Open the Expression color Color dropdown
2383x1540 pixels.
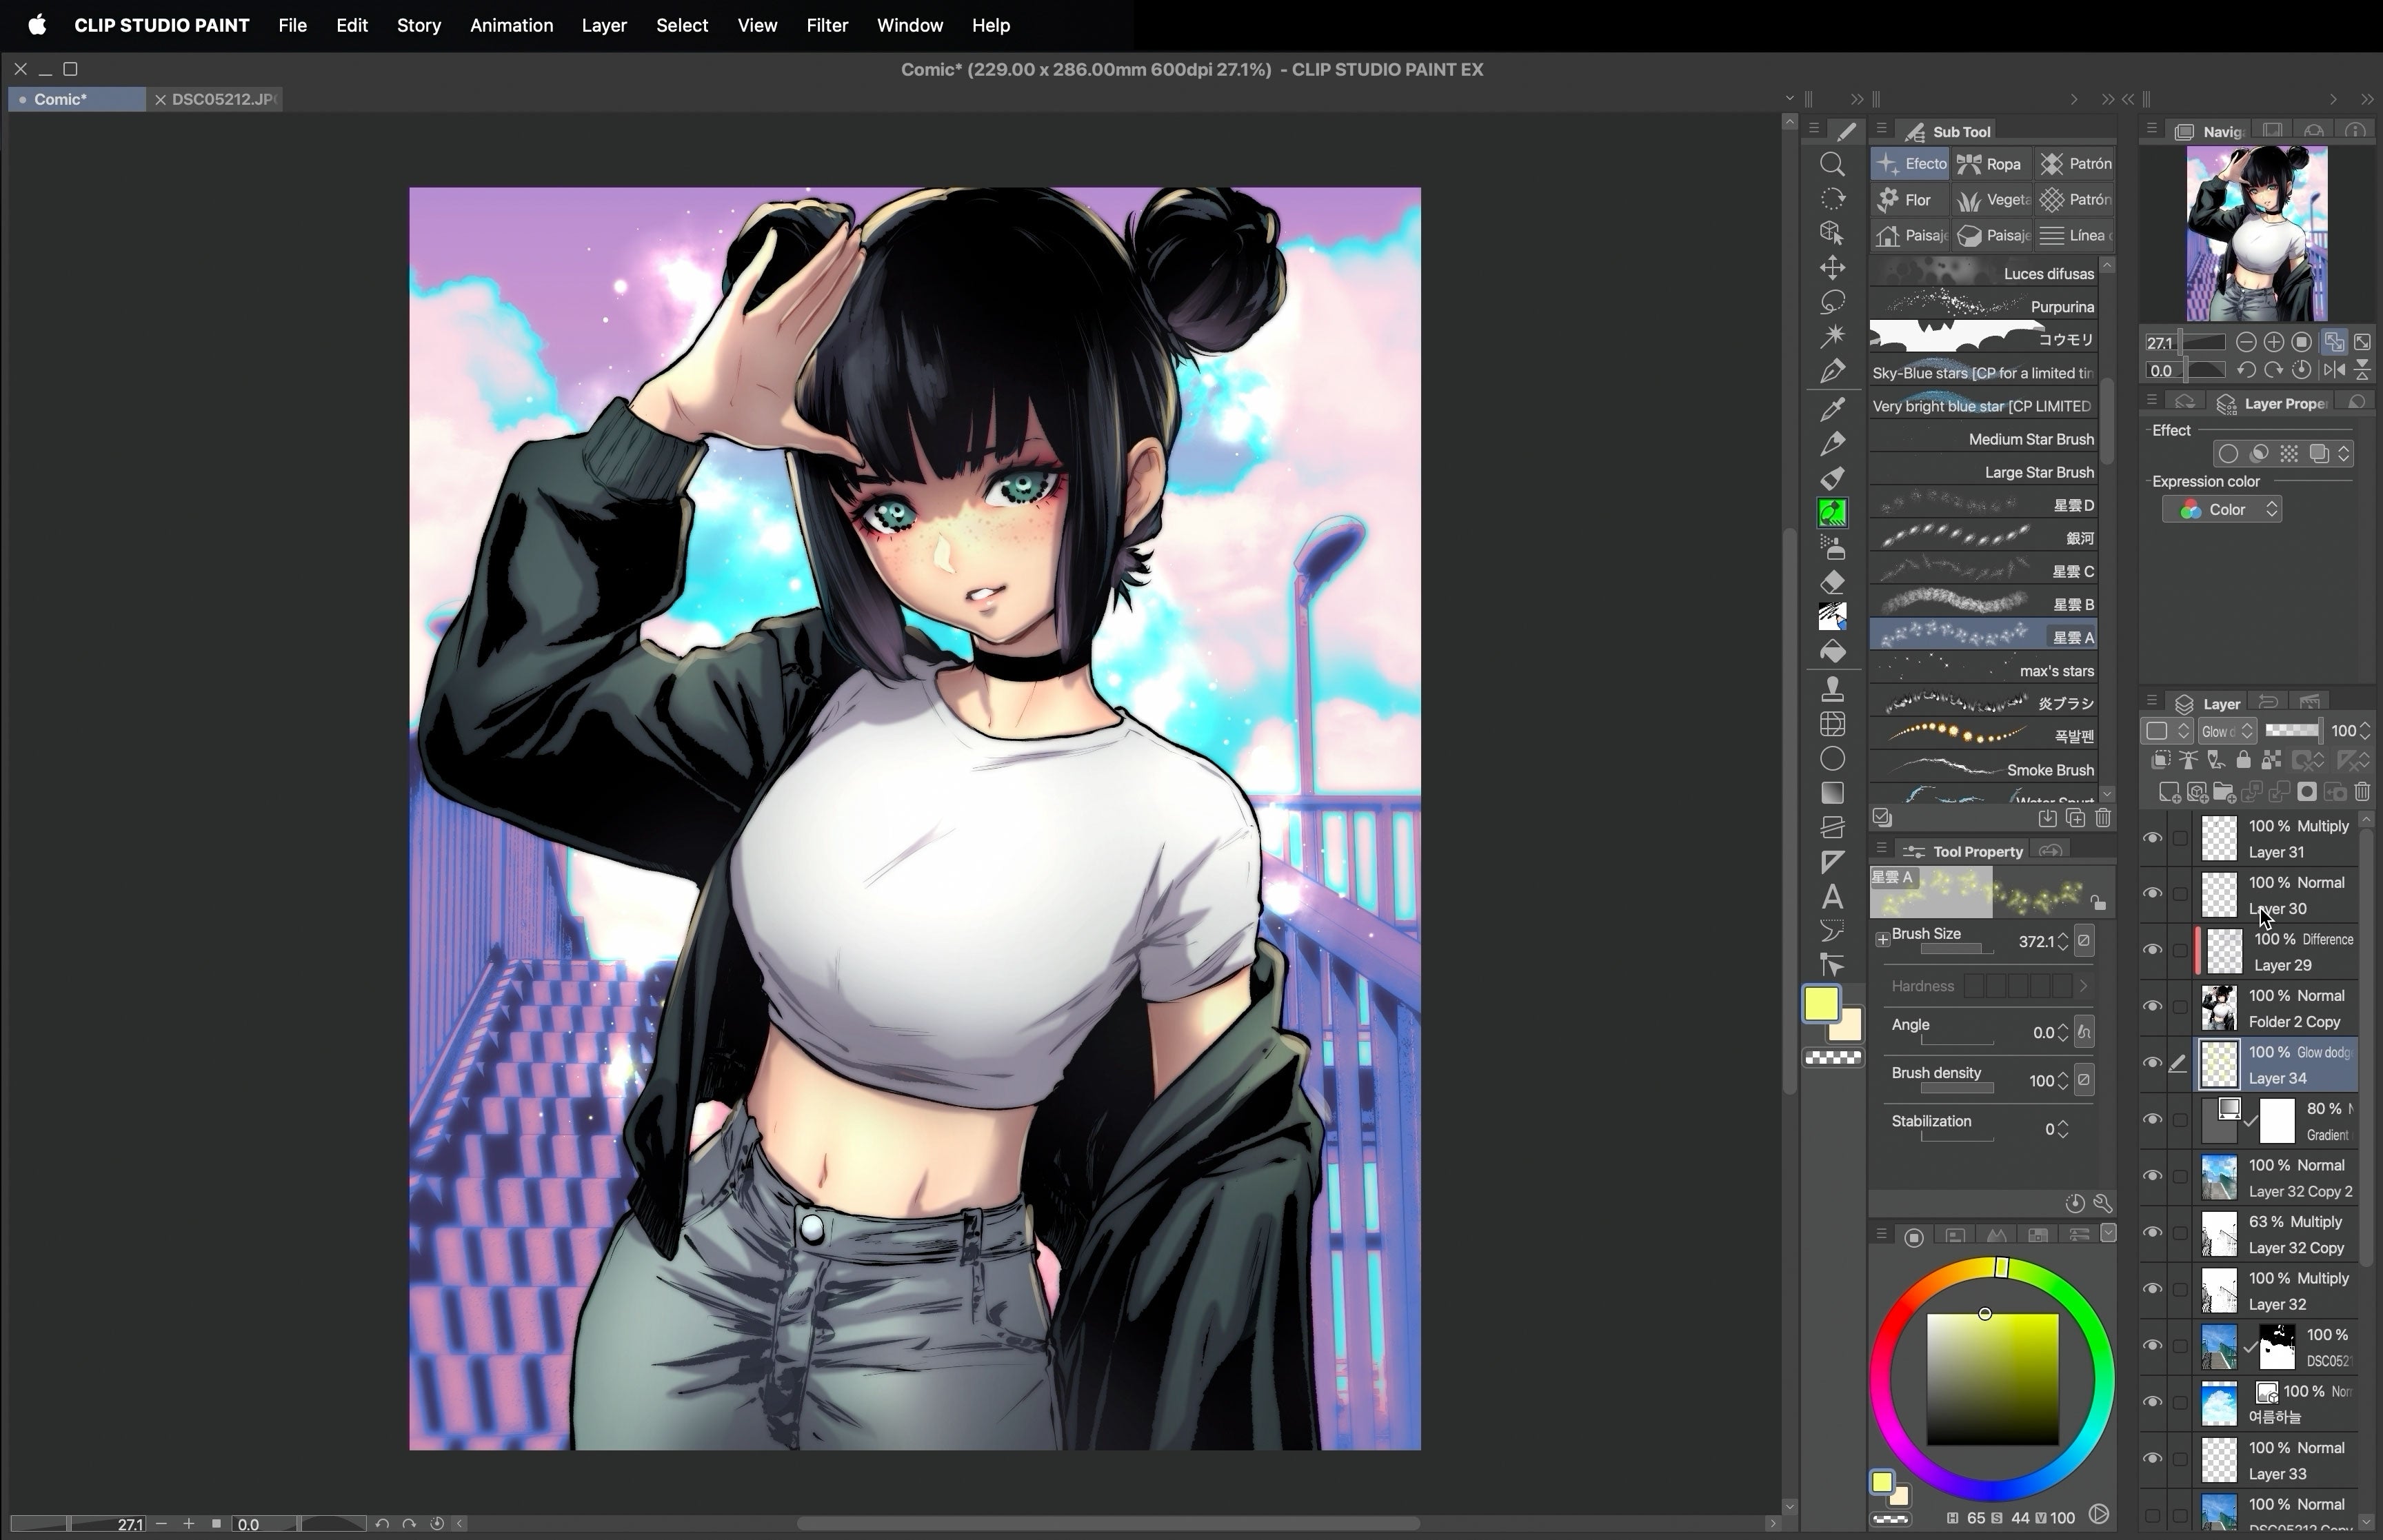[x=2222, y=510]
